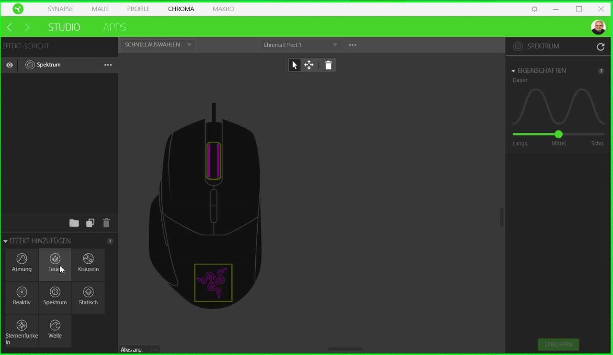Click the Spektrum icon in properties header
Screen dimensions: 613x355
pyautogui.click(x=518, y=46)
